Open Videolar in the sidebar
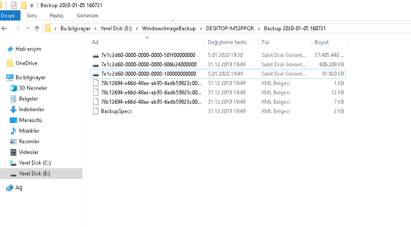The width and height of the screenshot is (411, 227). [x=29, y=152]
